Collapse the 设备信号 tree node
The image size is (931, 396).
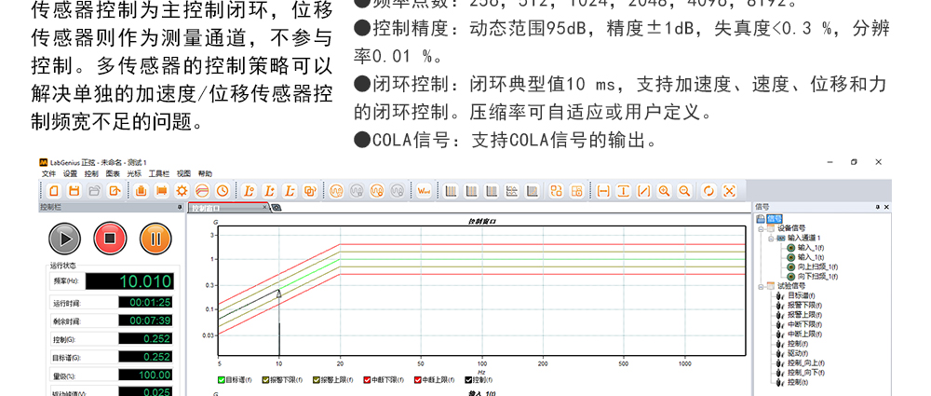click(x=761, y=227)
